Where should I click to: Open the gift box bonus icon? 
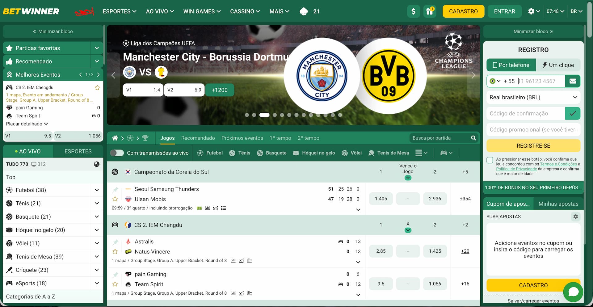click(430, 11)
